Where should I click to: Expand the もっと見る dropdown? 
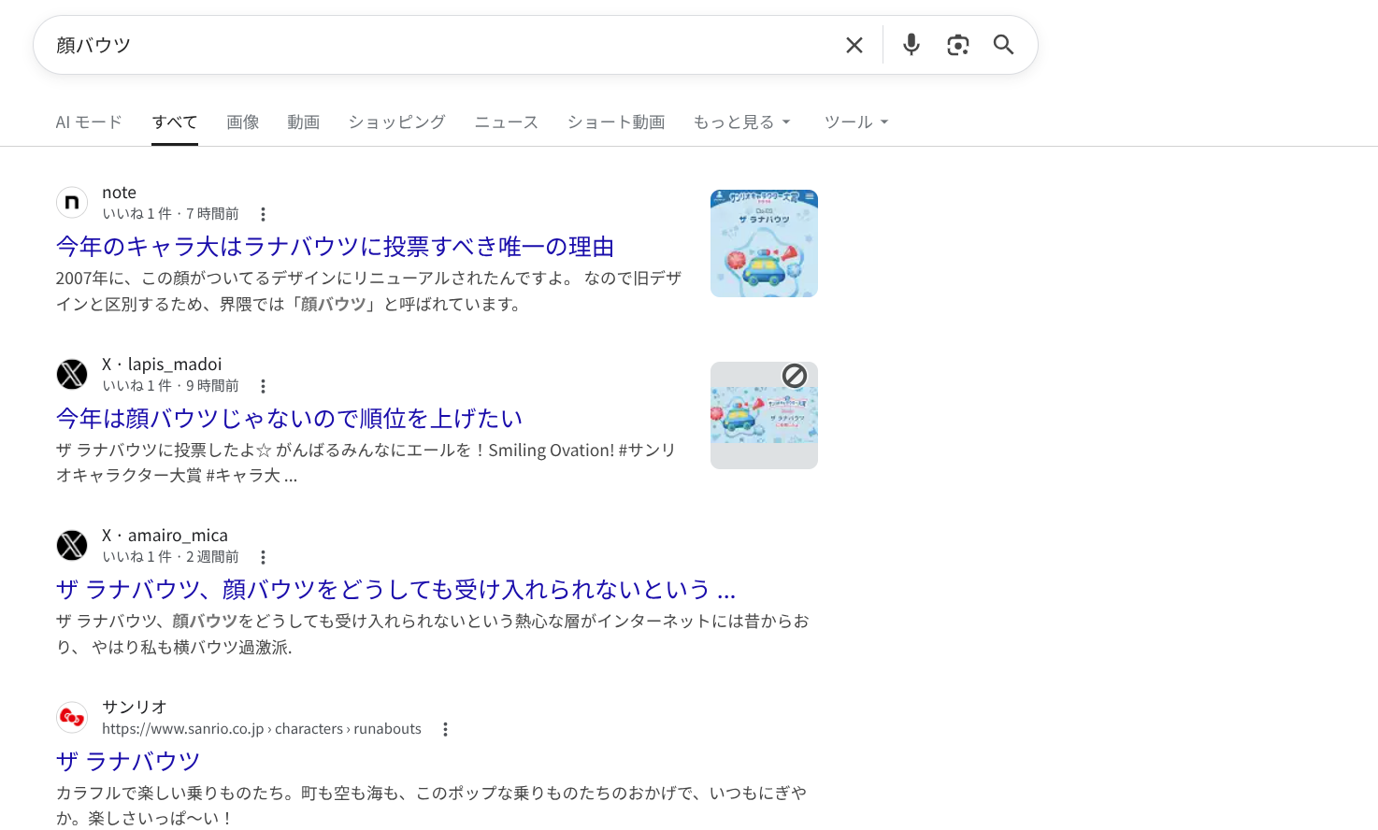point(741,122)
